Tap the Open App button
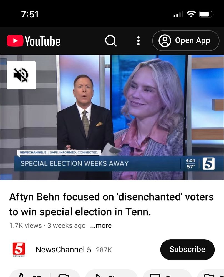224x277 pixels. 186,41
